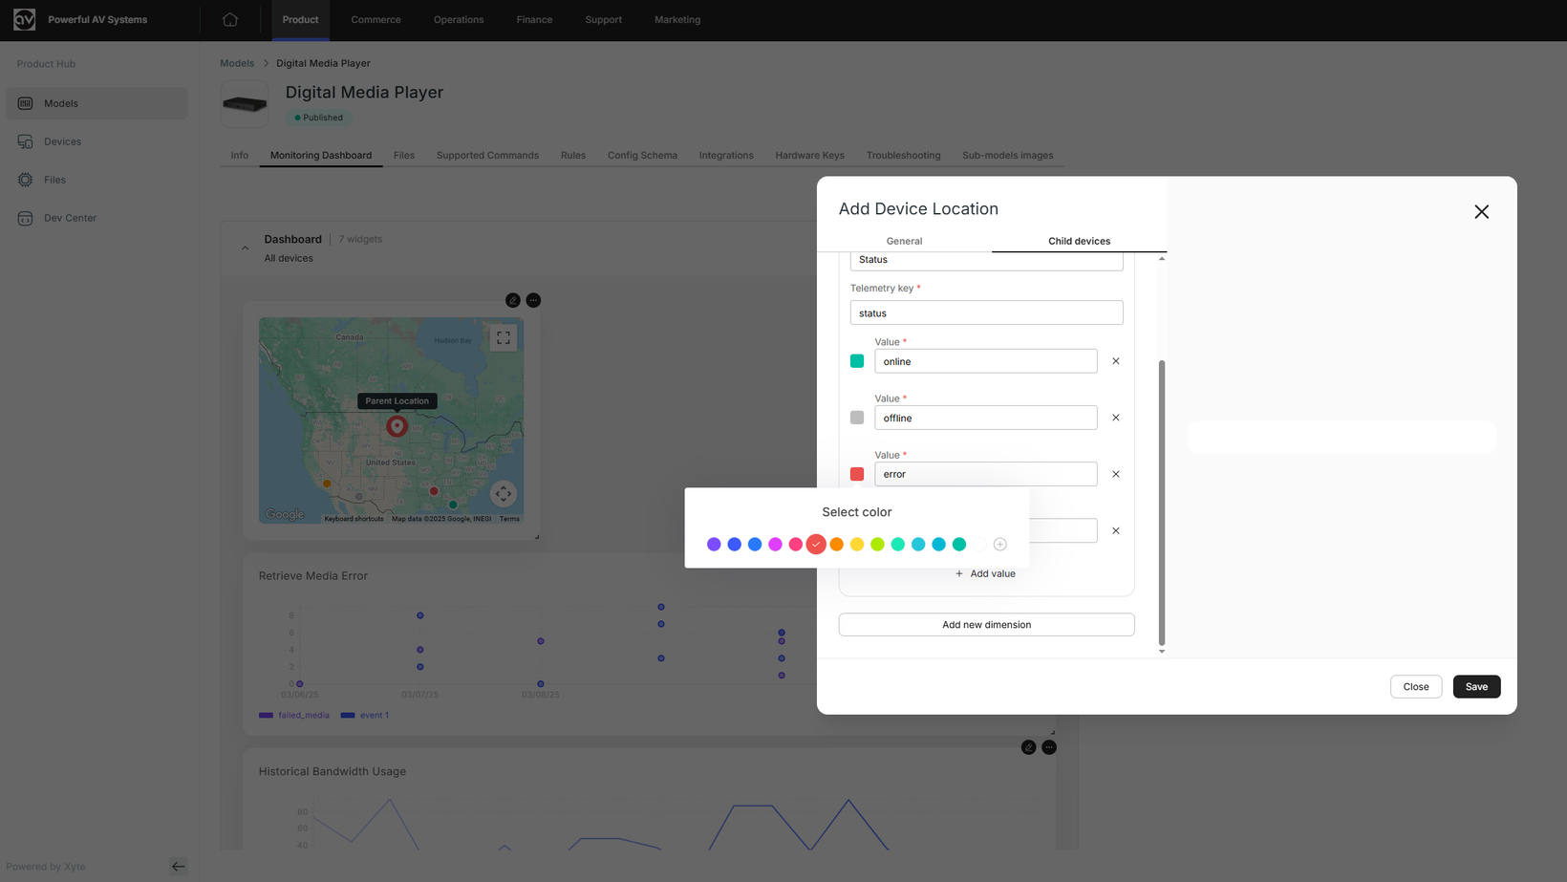
Task: Open Devices in the sidebar
Action: click(x=97, y=141)
